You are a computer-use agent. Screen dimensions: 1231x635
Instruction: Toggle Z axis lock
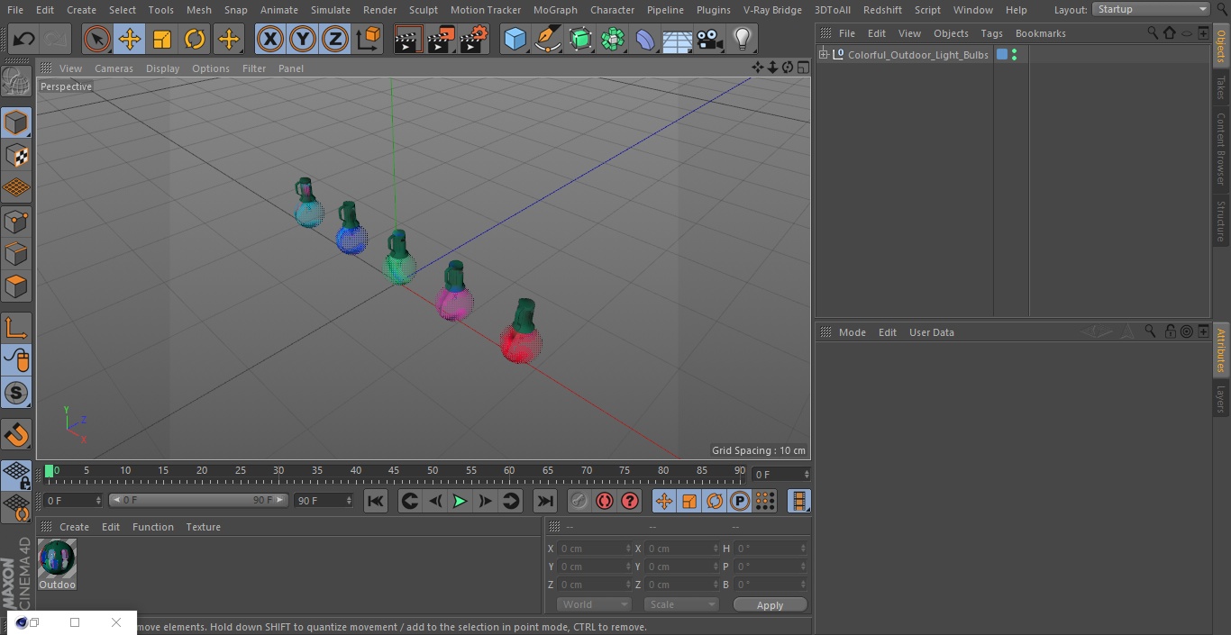click(x=335, y=40)
